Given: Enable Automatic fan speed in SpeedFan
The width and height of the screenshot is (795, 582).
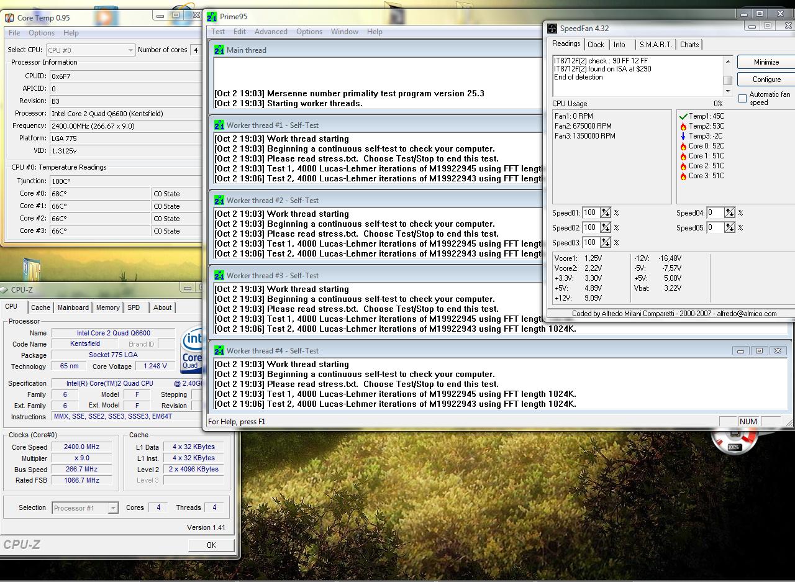Looking at the screenshot, I should (742, 98).
